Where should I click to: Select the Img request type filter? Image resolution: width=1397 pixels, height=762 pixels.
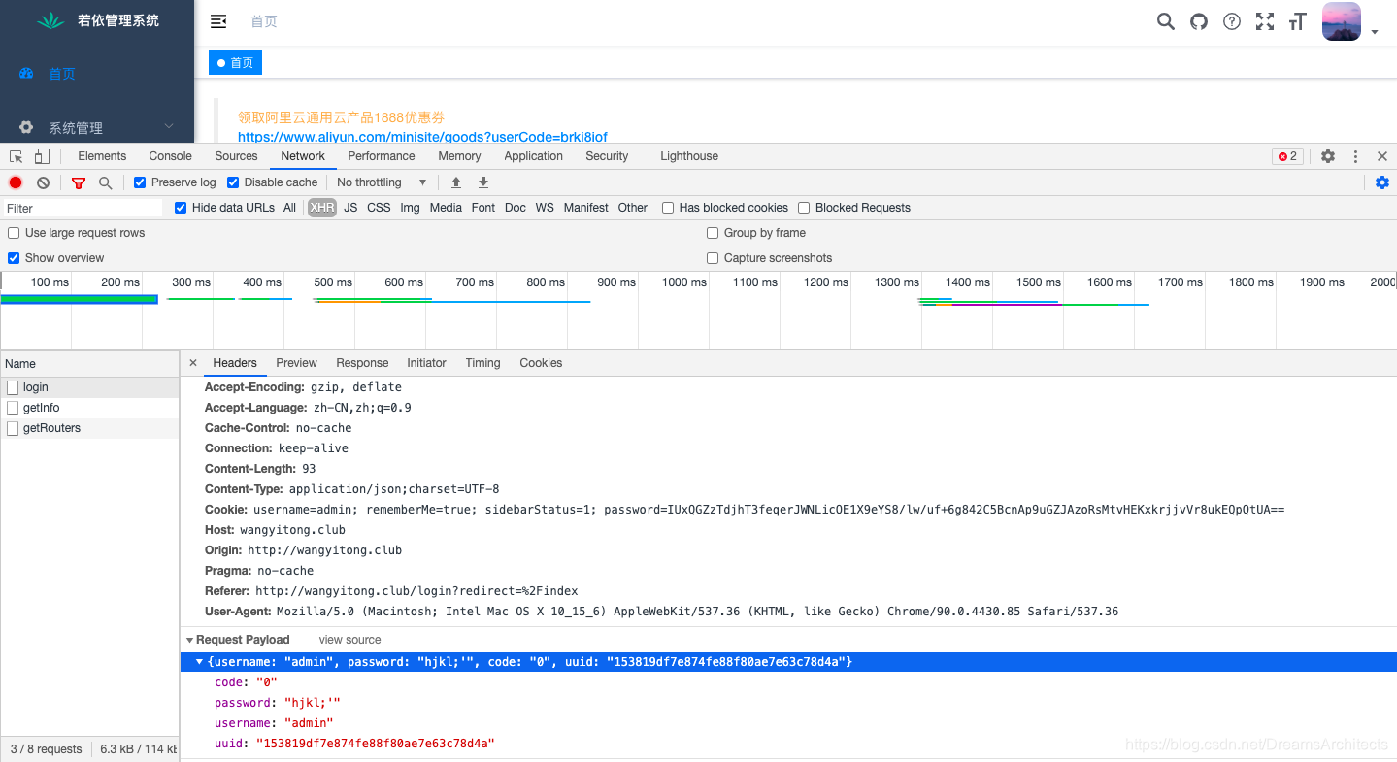click(410, 208)
